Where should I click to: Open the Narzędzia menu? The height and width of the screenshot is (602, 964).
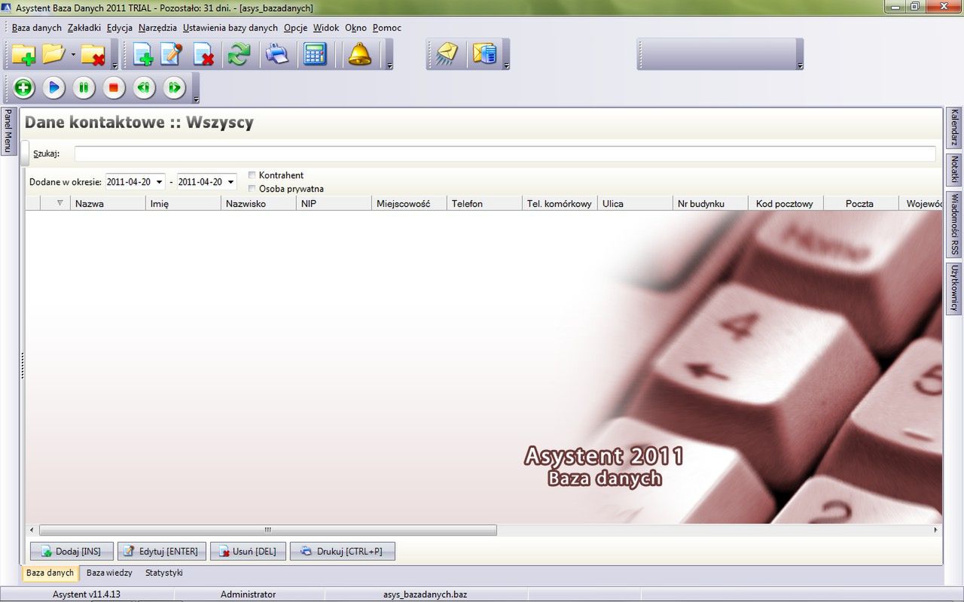[x=158, y=28]
